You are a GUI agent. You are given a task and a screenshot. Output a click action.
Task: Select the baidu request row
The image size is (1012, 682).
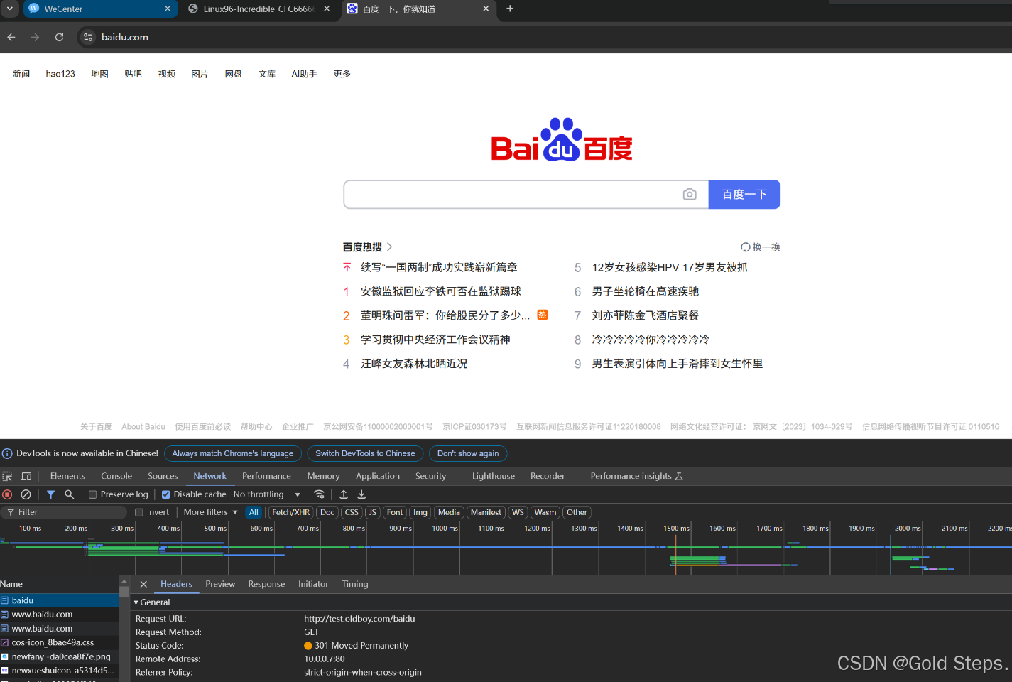[59, 601]
